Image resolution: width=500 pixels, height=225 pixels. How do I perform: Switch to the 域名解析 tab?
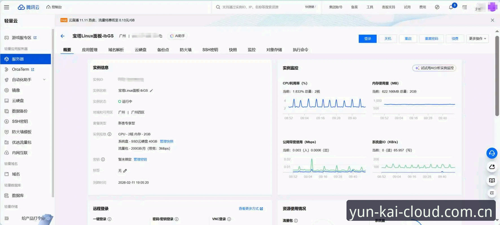point(116,50)
